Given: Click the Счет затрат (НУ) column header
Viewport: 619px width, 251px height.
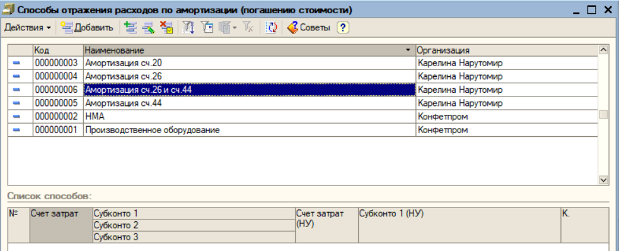Looking at the screenshot, I should 327,225.
